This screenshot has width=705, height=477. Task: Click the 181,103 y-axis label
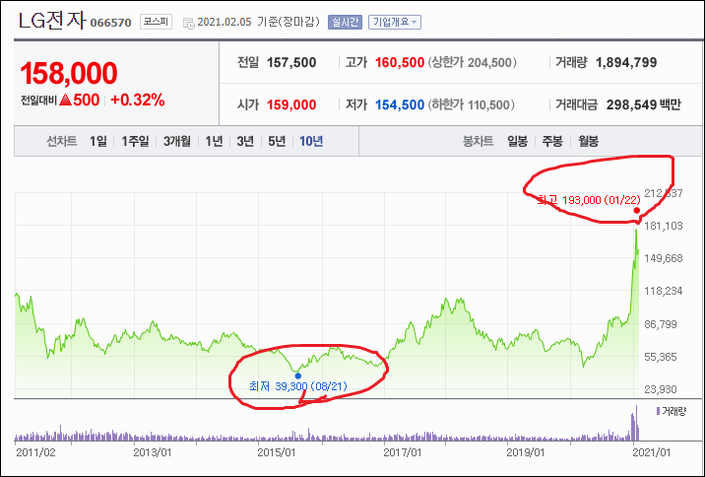[664, 226]
